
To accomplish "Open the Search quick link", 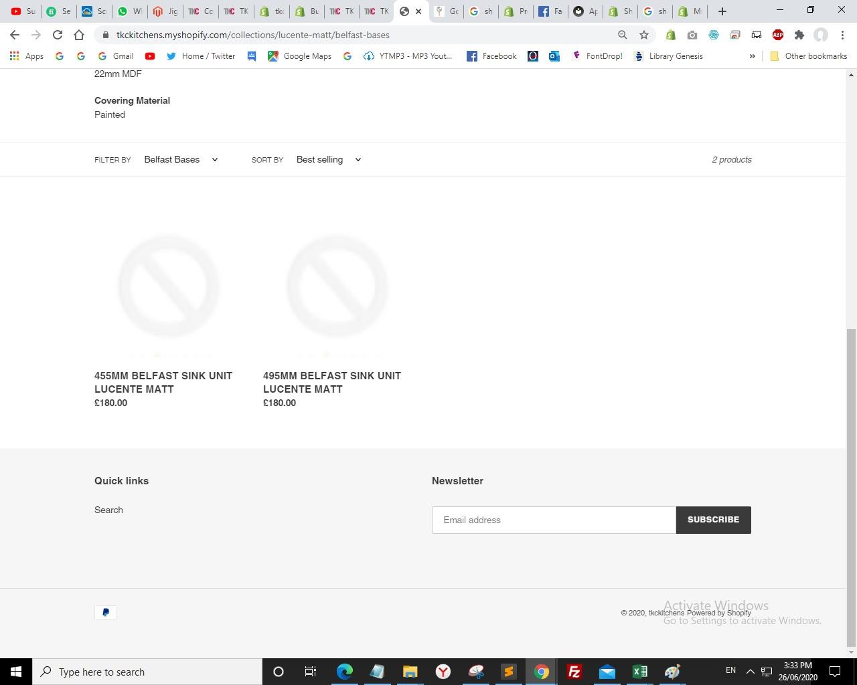I will [x=108, y=510].
